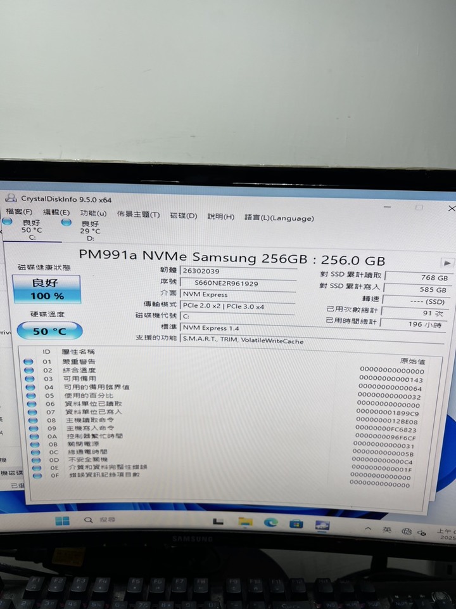Viewport: 456px width, 609px height.
Task: Open the 檔案(F) menu
Action: point(19,212)
